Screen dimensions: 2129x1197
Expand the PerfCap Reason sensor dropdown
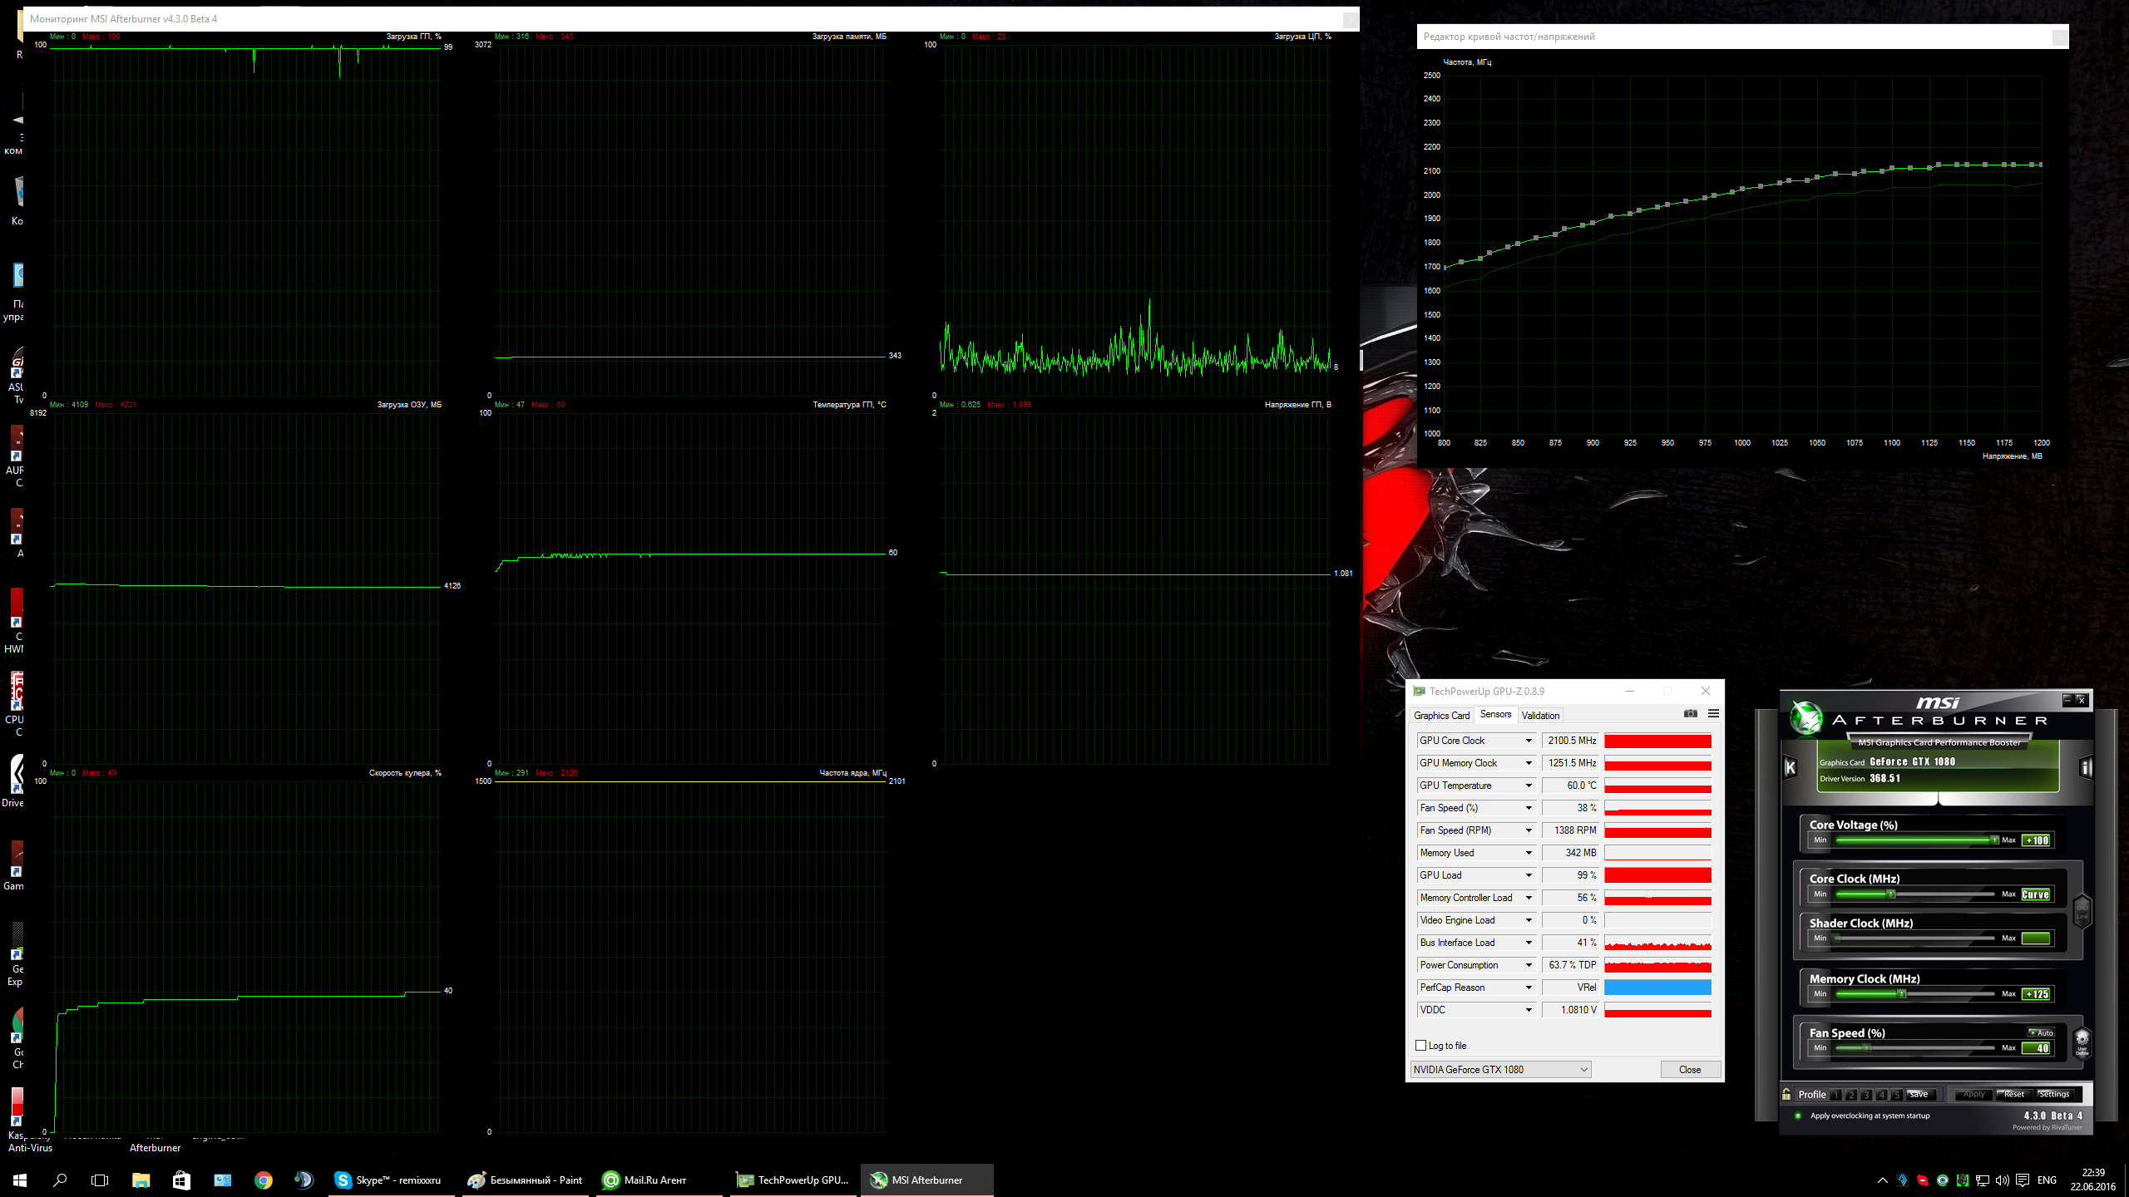[1528, 988]
